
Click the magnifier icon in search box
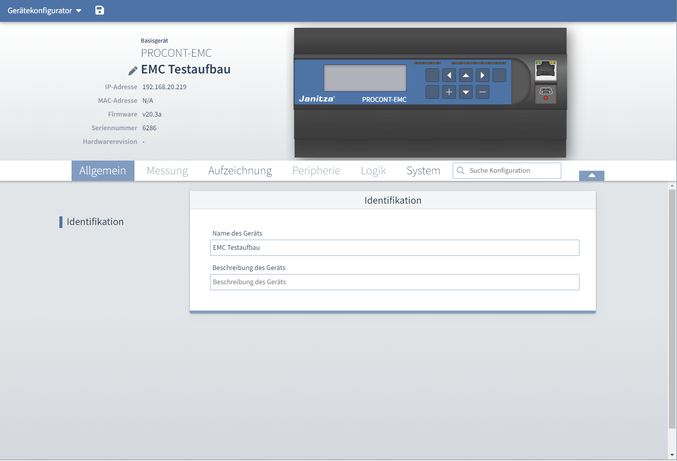point(461,171)
